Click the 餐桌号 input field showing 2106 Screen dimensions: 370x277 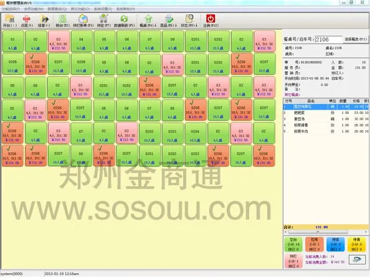click(328, 39)
